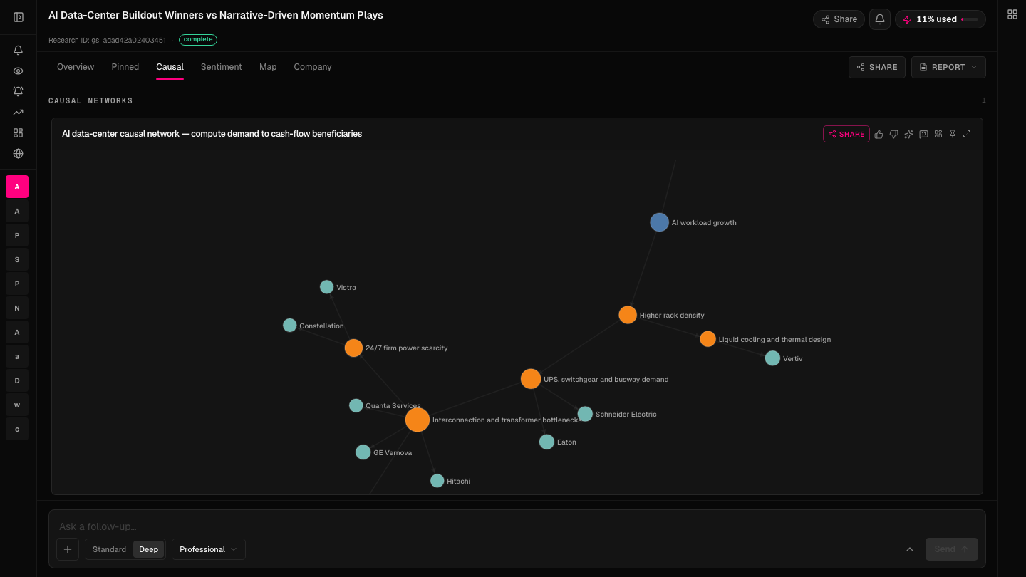Switch to the Sentiment tab
This screenshot has width=1026, height=577.
[x=221, y=67]
